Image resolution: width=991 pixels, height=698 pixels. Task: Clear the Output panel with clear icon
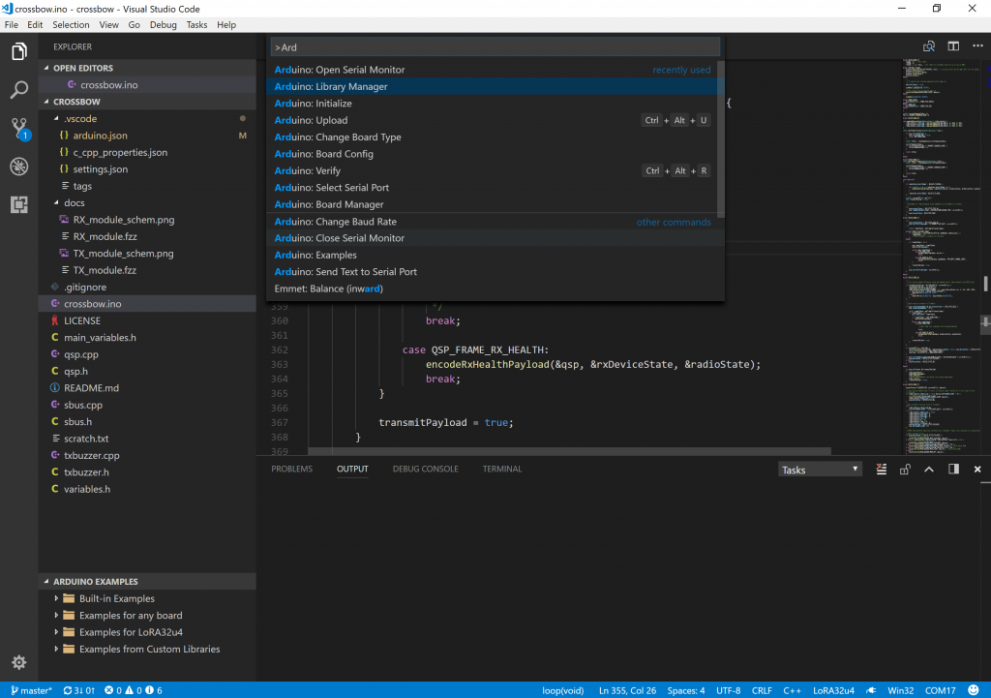pos(881,469)
